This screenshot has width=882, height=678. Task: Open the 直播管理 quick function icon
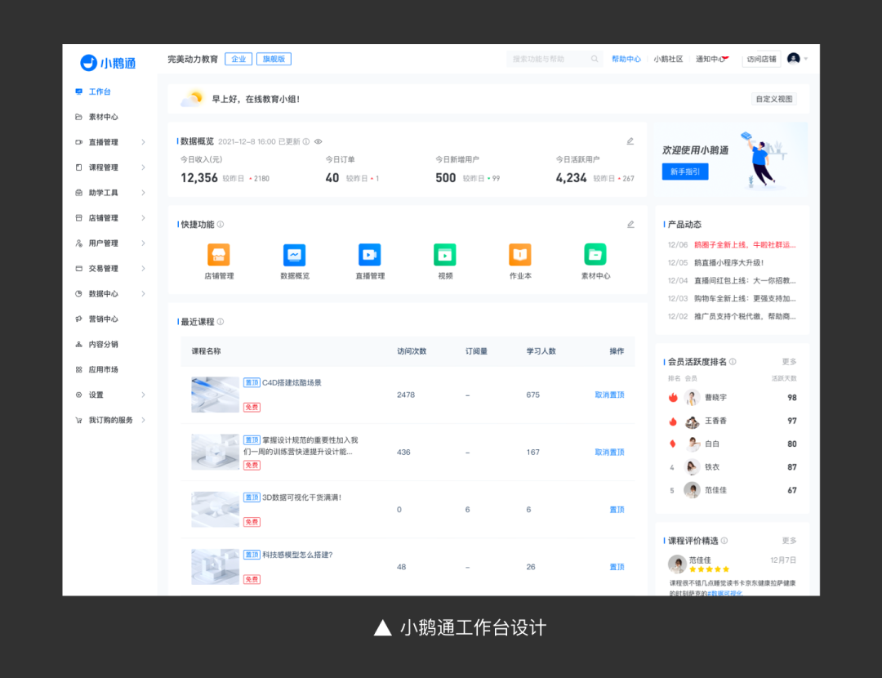(369, 255)
